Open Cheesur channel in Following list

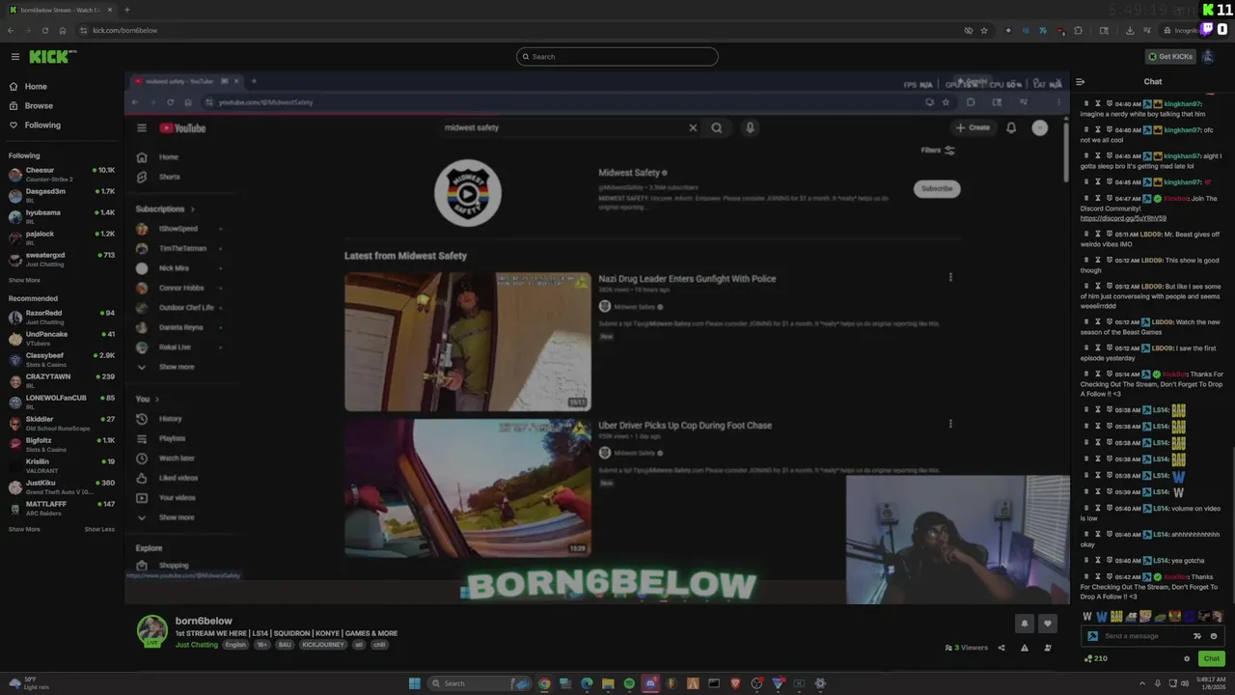60,175
